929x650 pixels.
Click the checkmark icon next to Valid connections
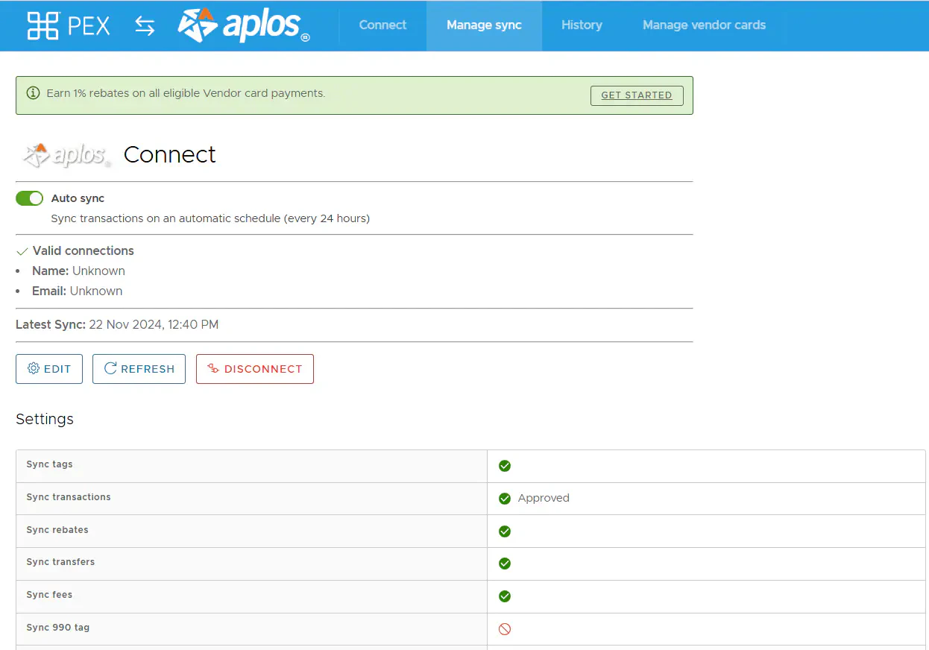tap(22, 252)
